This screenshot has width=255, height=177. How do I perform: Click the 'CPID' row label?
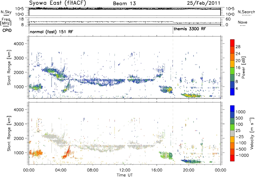click(7, 30)
